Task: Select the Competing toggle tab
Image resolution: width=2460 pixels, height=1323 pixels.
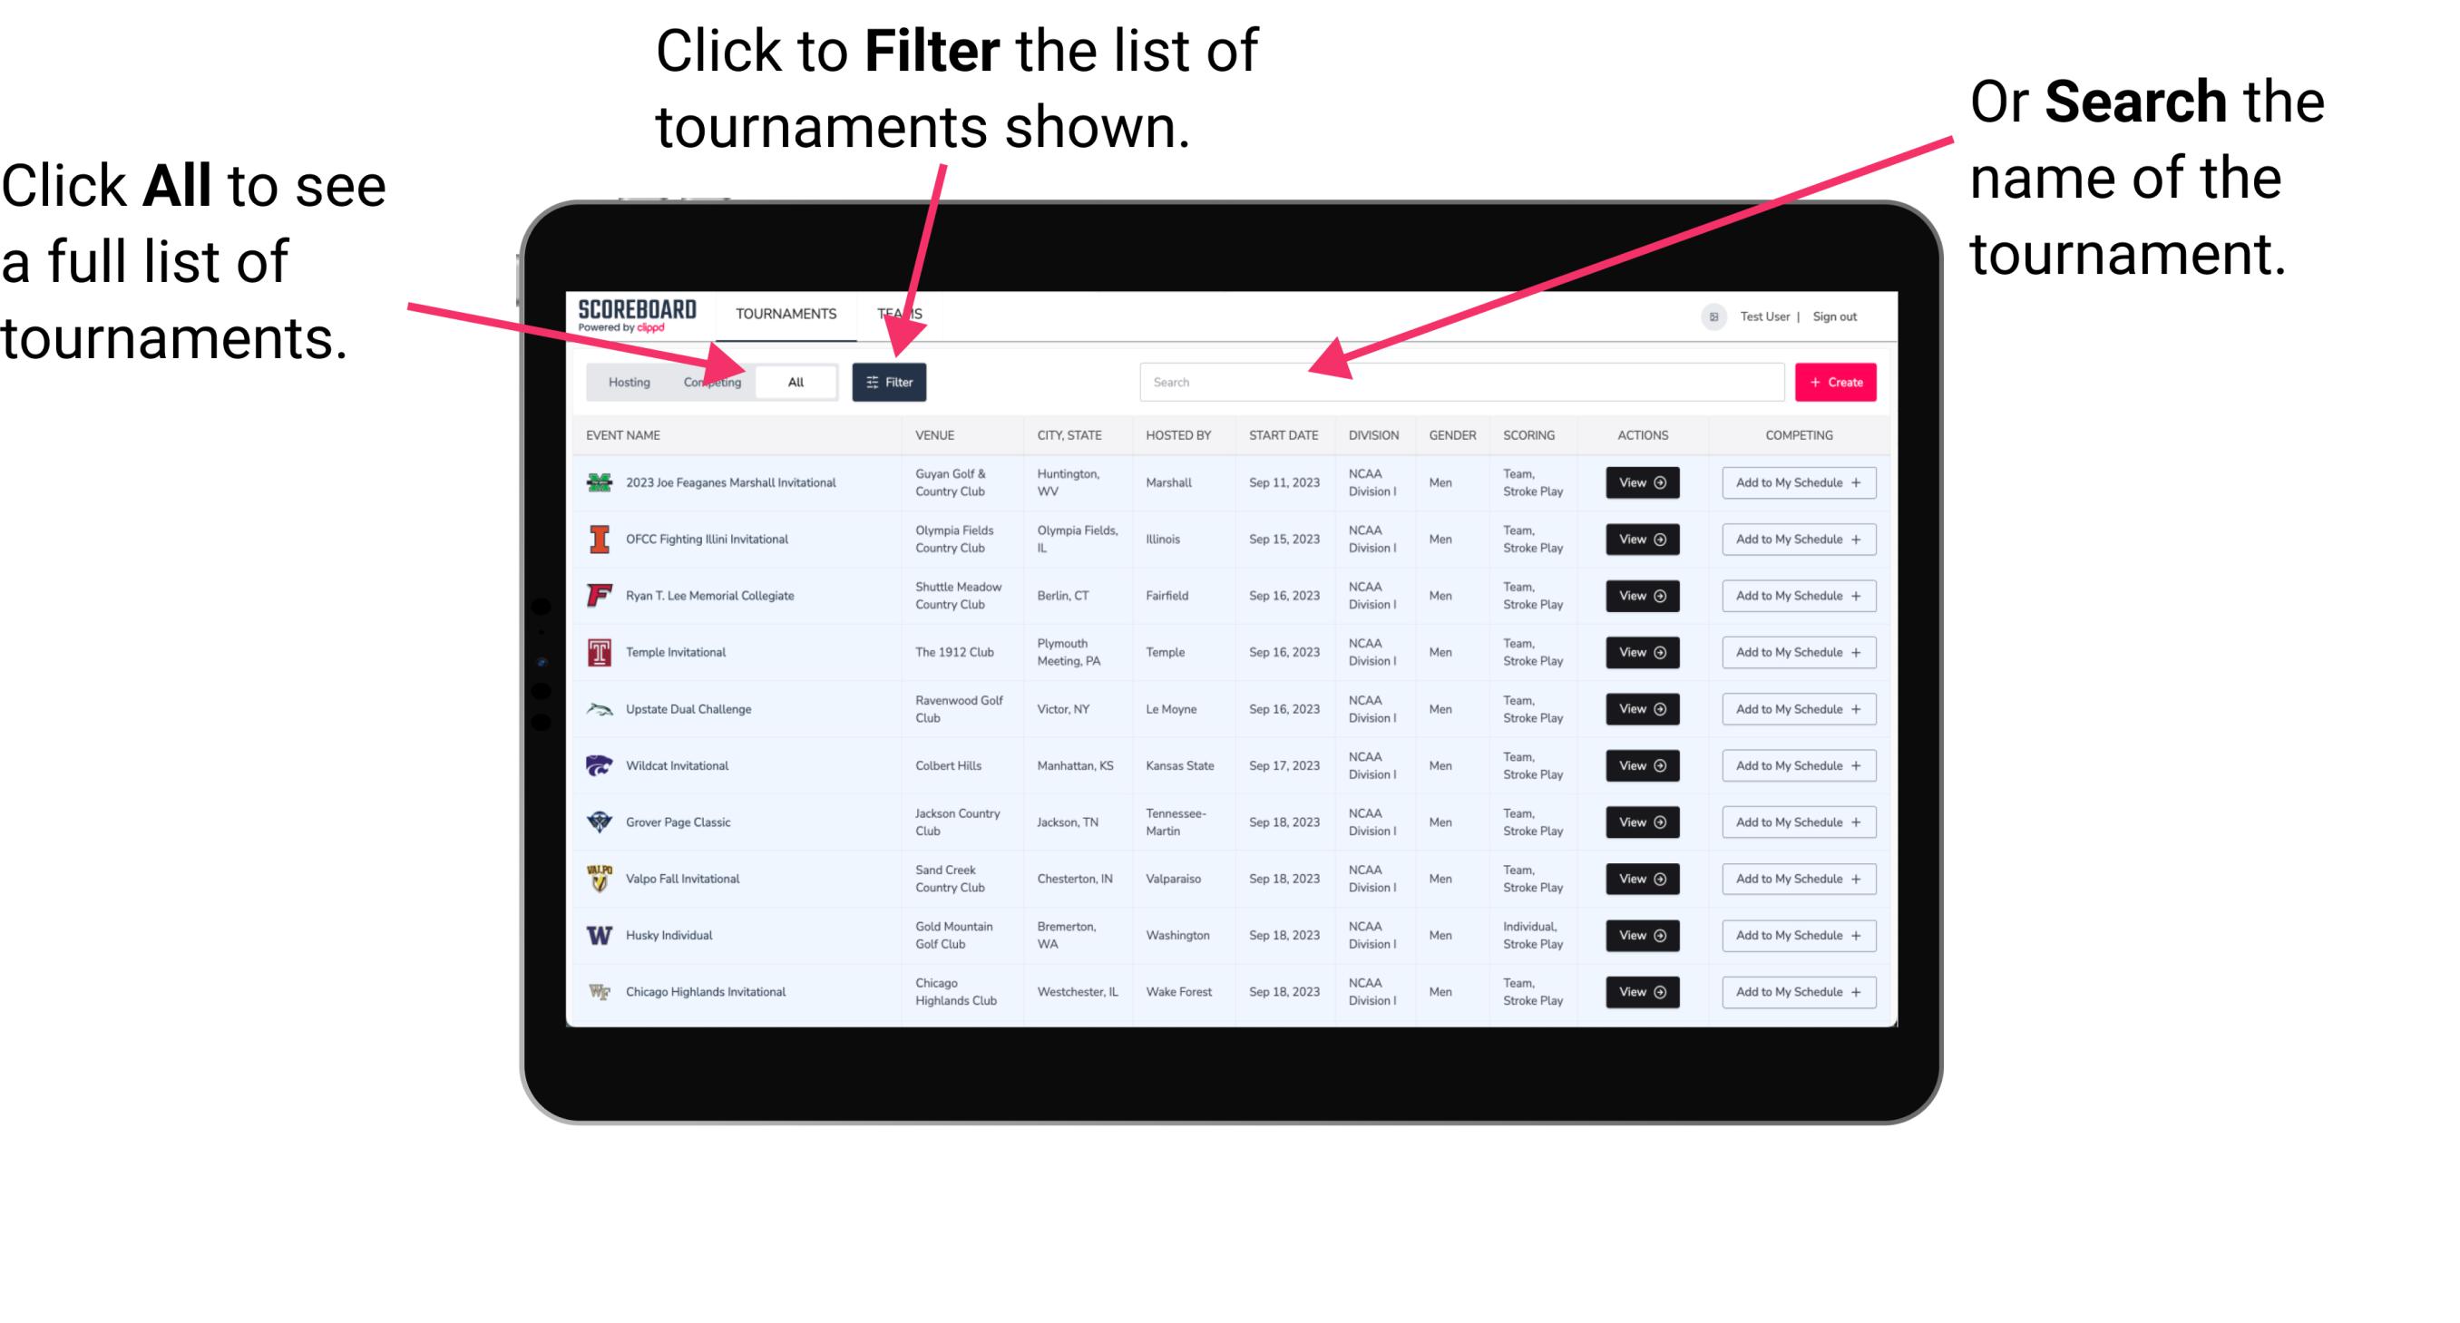Action: (x=710, y=381)
